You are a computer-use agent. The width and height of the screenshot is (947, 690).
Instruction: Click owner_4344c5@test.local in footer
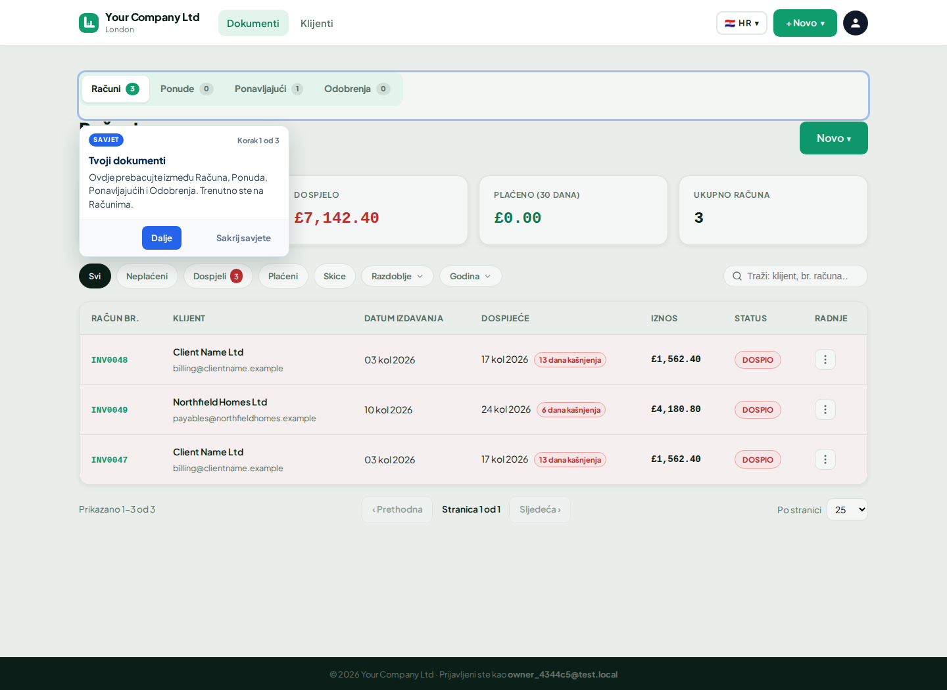[x=562, y=674]
